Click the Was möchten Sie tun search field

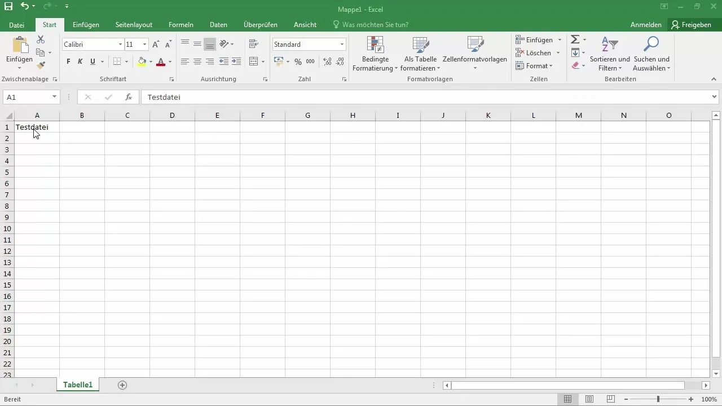[x=371, y=25]
